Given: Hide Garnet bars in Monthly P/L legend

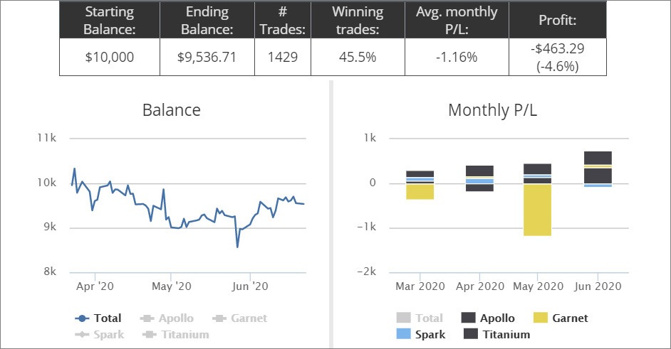Looking at the screenshot, I should [x=561, y=318].
